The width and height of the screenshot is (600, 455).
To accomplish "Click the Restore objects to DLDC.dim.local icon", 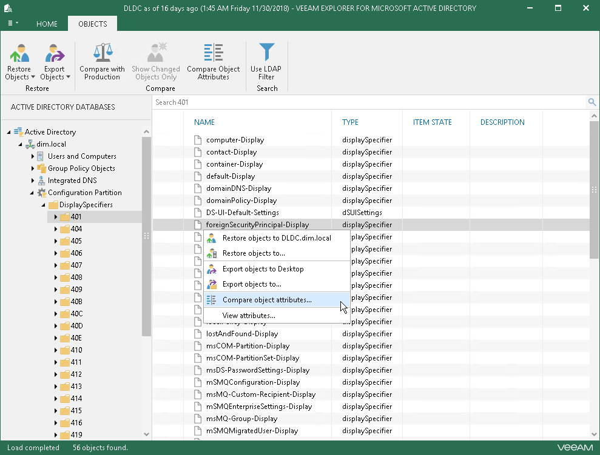I will tap(212, 238).
